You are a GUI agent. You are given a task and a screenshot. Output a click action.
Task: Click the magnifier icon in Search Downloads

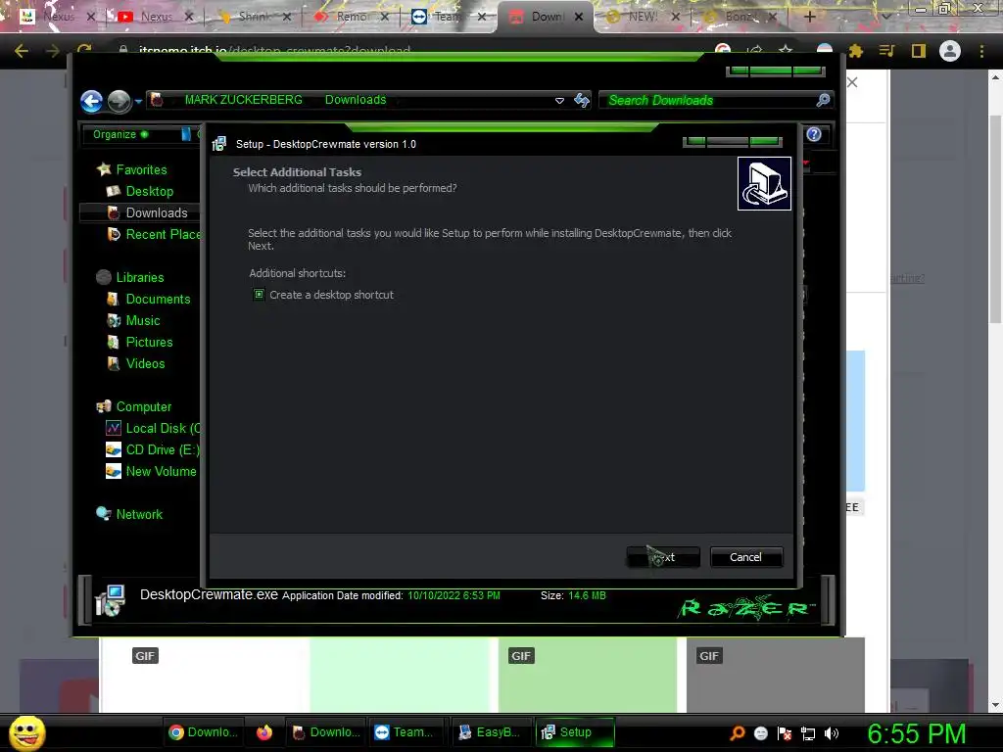pyautogui.click(x=823, y=100)
